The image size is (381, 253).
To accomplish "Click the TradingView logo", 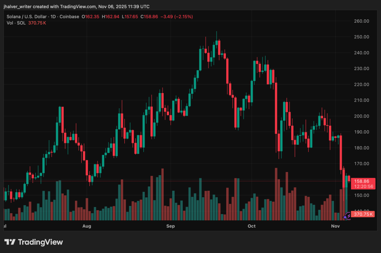I will [33, 242].
